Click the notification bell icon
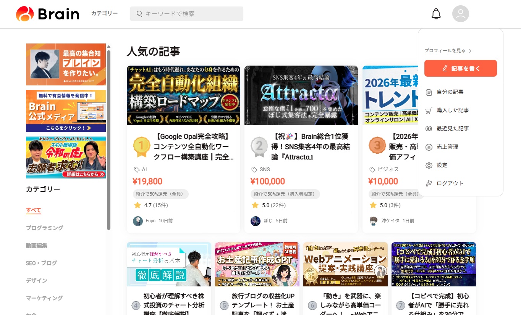Screen dimensions: 521x315 [436, 14]
